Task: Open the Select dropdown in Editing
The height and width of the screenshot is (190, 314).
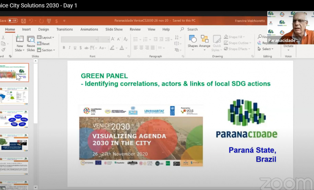Action: [x=265, y=49]
